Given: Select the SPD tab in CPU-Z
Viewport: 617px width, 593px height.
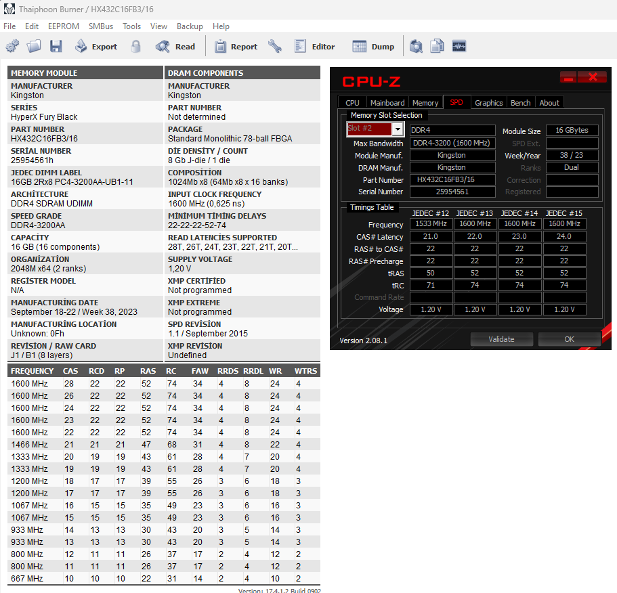Looking at the screenshot, I should tap(456, 102).
